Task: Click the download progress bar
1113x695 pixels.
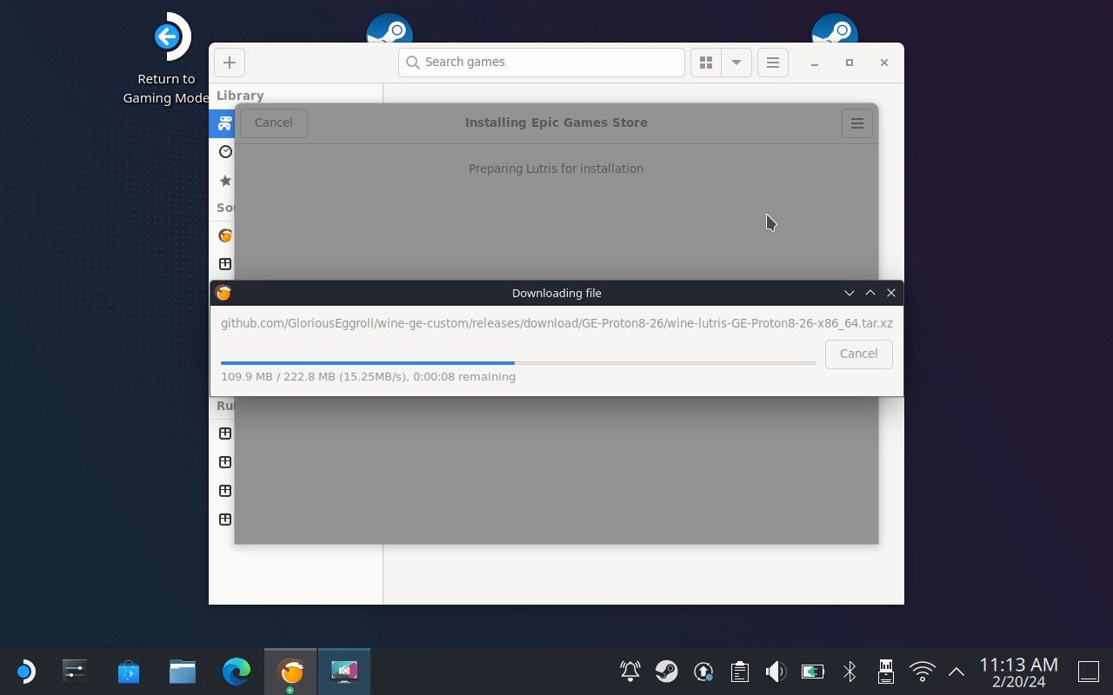Action: pos(517,363)
